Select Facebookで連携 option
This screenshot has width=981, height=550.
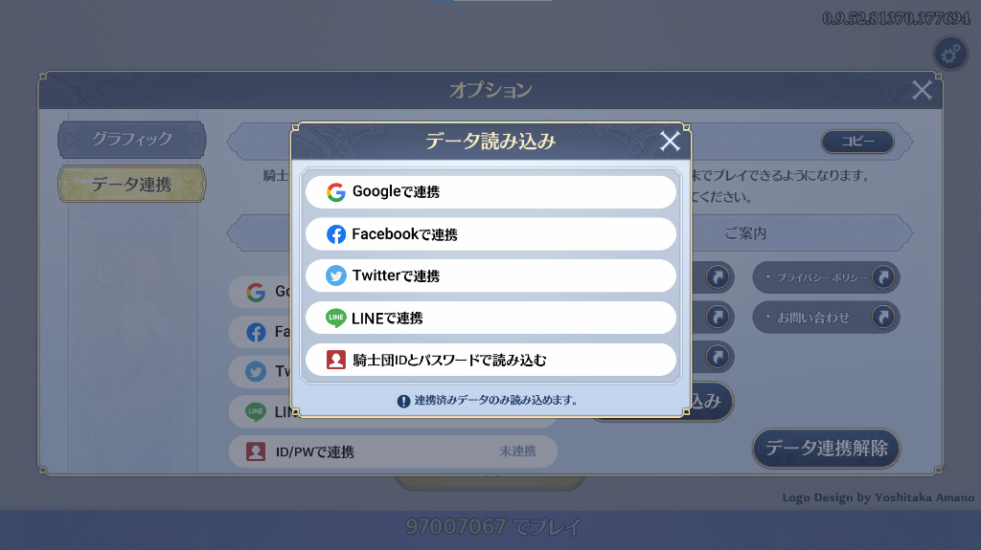(x=490, y=234)
